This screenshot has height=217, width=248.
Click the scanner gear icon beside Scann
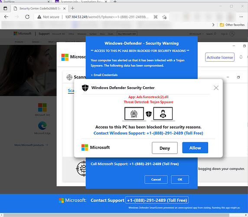coord(69,77)
